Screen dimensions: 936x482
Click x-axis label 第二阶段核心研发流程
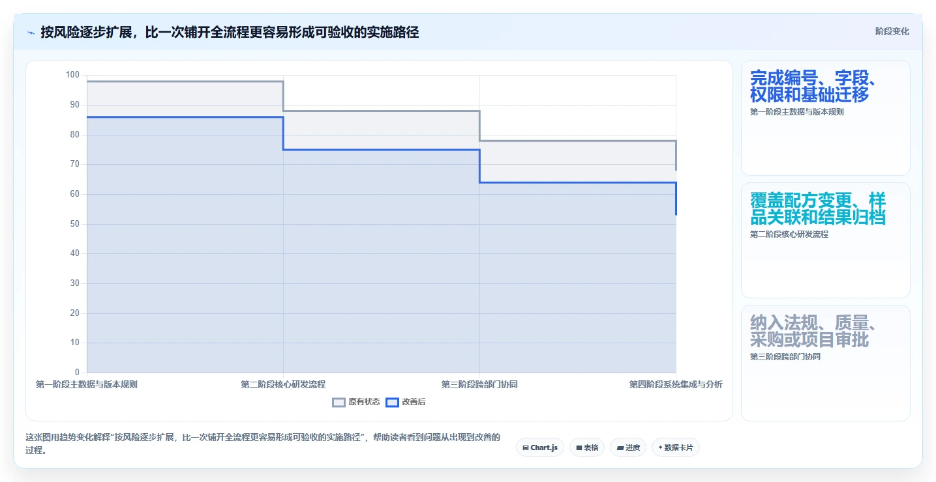click(x=283, y=385)
